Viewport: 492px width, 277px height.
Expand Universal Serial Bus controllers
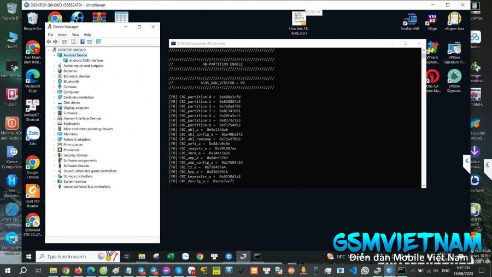pyautogui.click(x=54, y=187)
